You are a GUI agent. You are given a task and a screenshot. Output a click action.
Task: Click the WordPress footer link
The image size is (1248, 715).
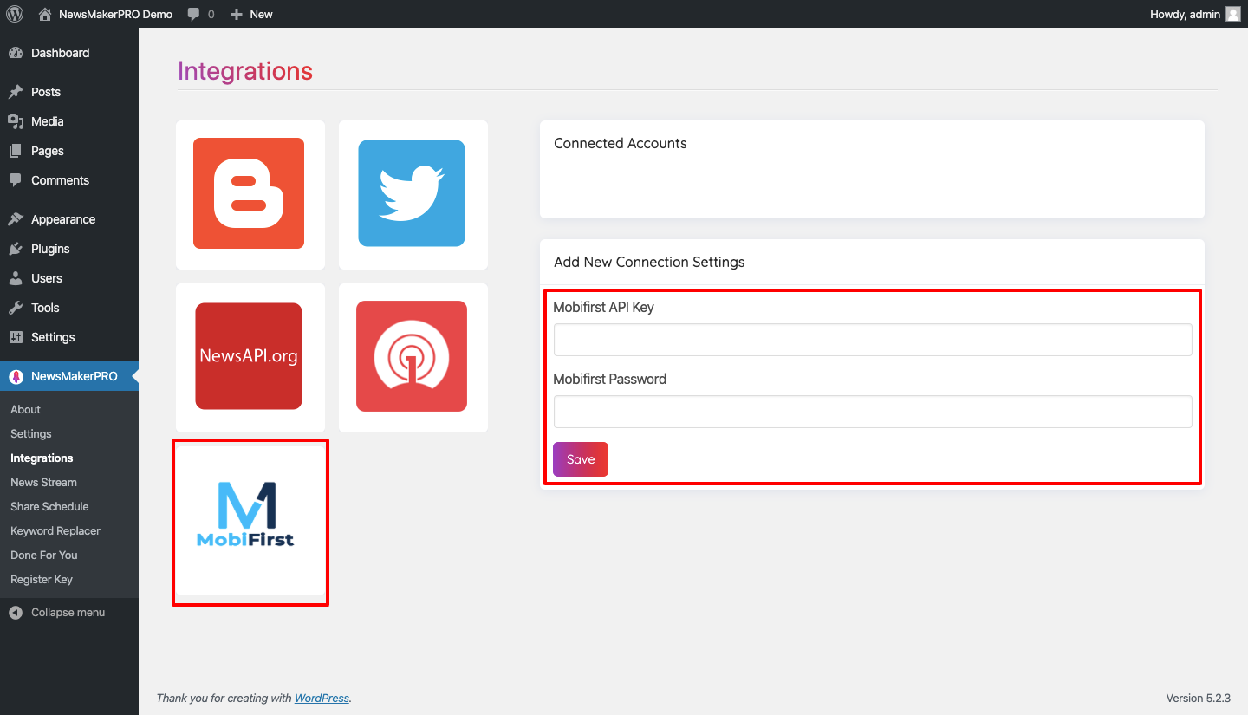coord(322,698)
